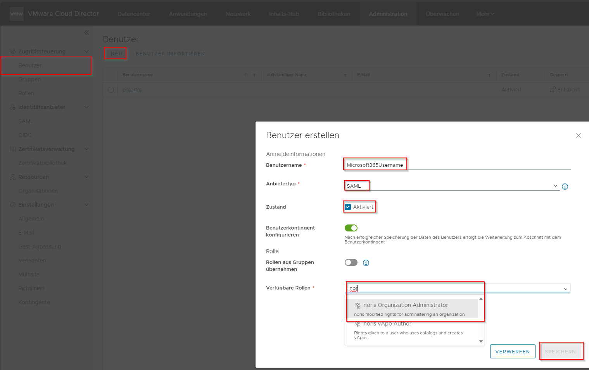
Task: Open the Bibliotheken tab
Action: pyautogui.click(x=333, y=14)
